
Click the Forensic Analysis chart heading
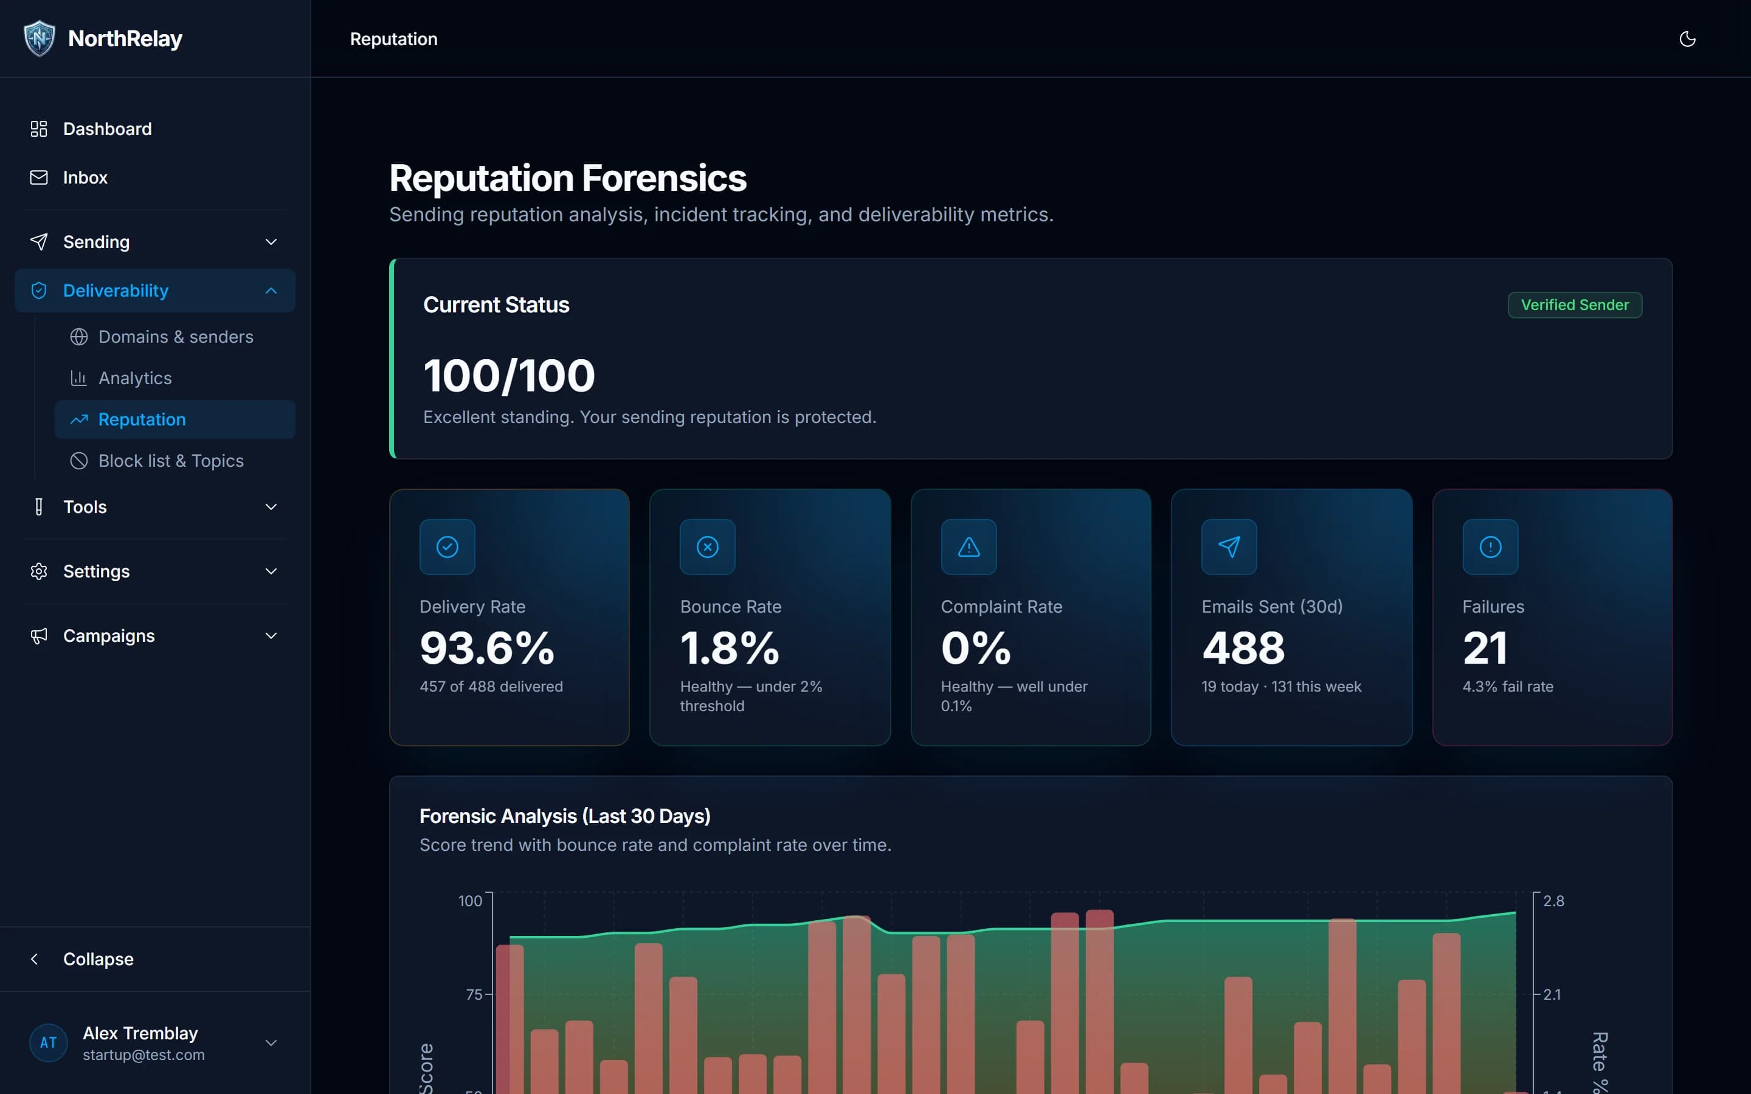coord(564,816)
